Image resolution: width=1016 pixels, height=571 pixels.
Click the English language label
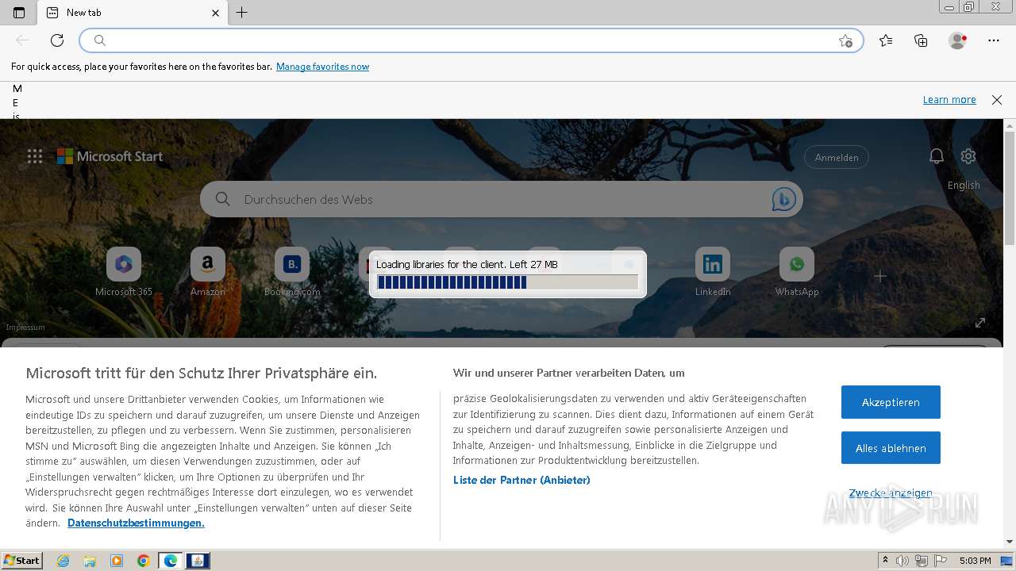pos(964,186)
